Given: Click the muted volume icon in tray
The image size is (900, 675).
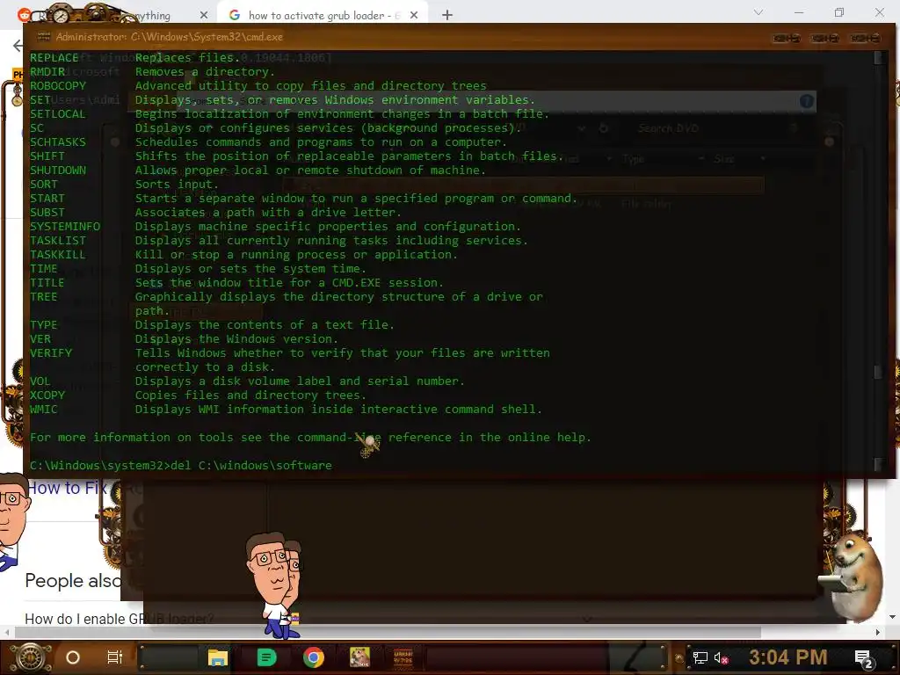Looking at the screenshot, I should point(721,657).
